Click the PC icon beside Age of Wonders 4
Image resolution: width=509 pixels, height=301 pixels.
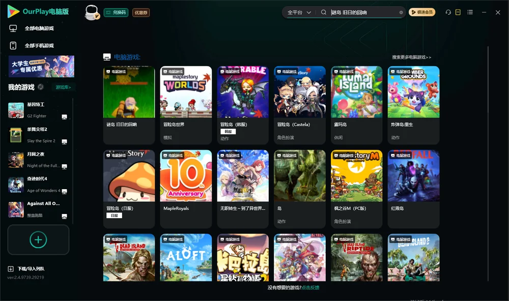(64, 191)
